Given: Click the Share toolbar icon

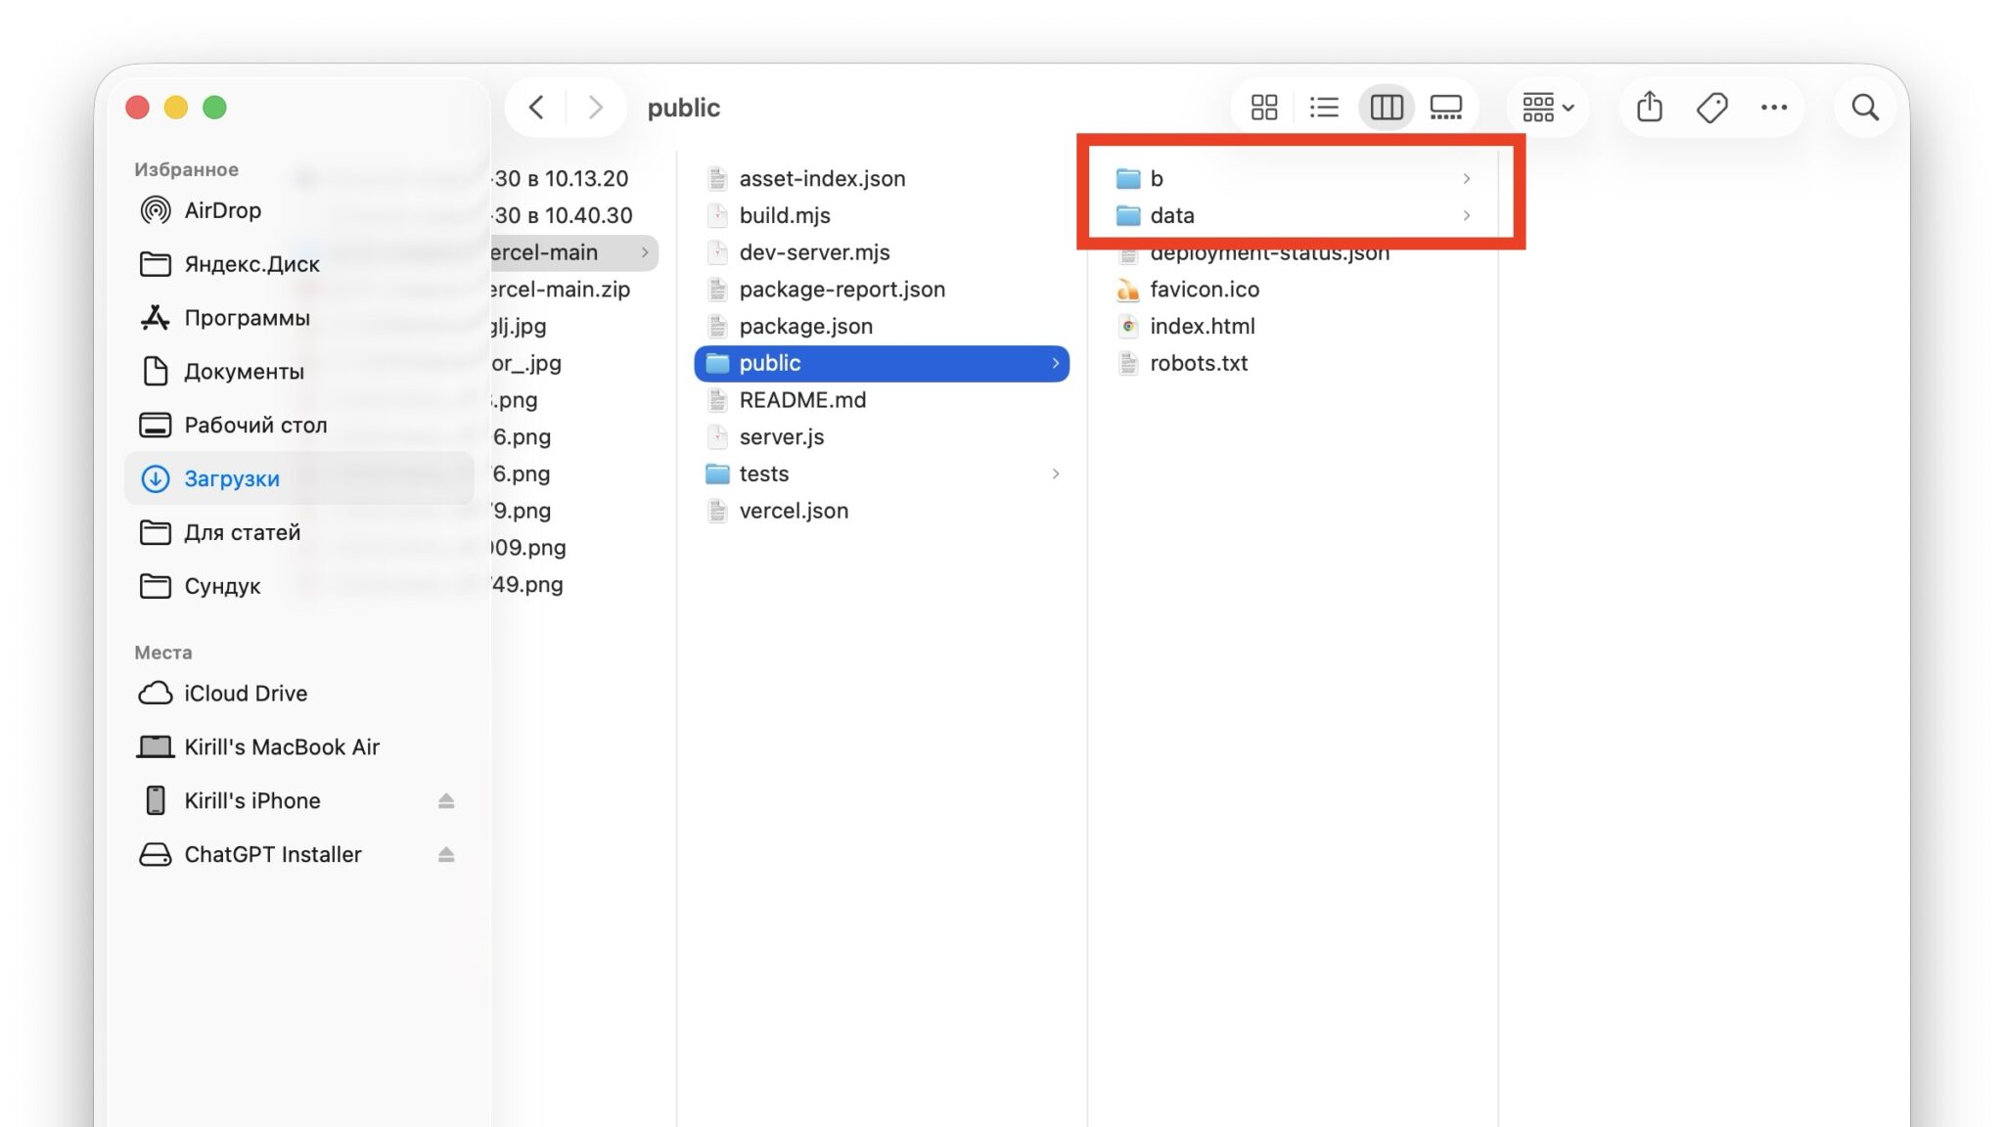Looking at the screenshot, I should pyautogui.click(x=1650, y=107).
